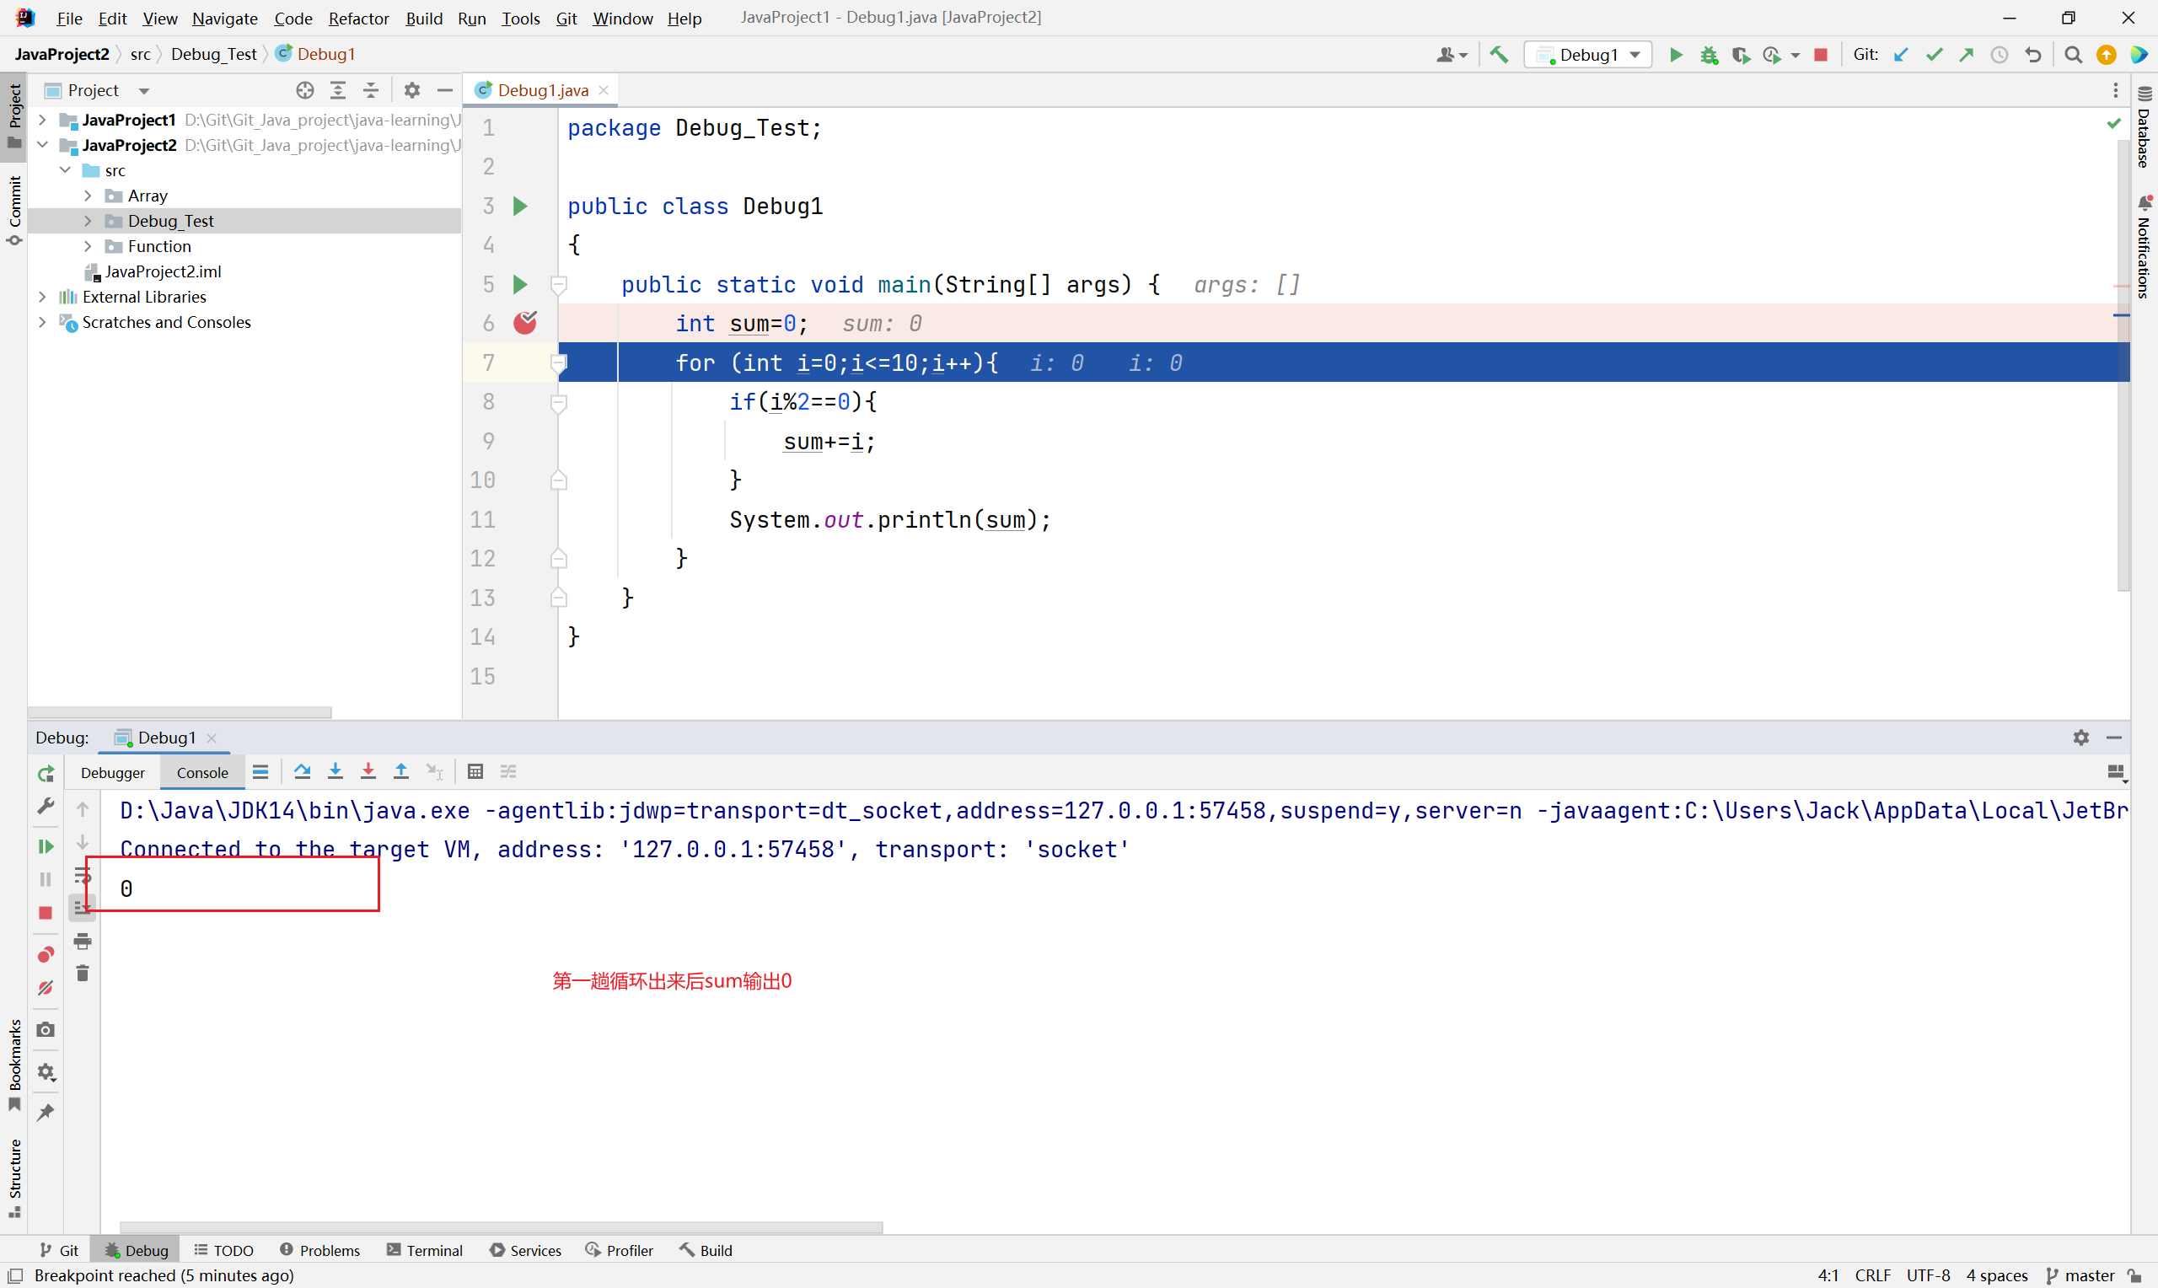Viewport: 2158px width, 1288px height.
Task: Click Step Over icon in debugger
Action: point(302,770)
